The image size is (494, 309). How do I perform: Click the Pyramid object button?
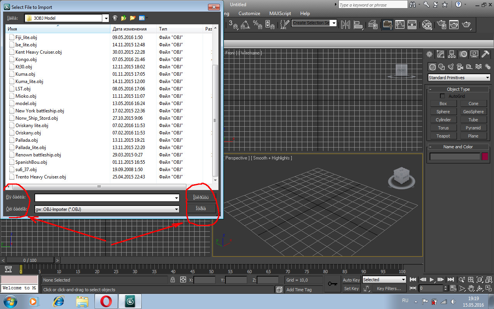coord(473,128)
